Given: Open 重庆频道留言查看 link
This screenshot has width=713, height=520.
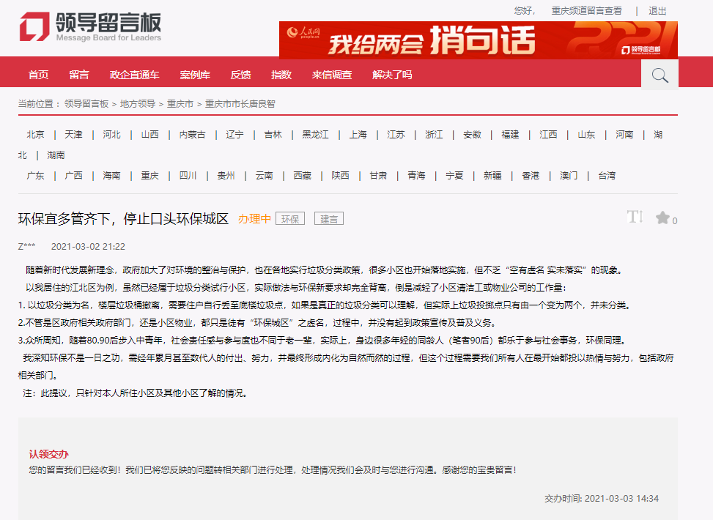Looking at the screenshot, I should coord(586,11).
